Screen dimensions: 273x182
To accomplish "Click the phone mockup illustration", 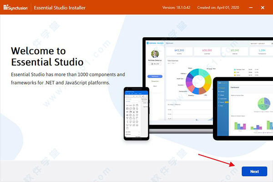I will pyautogui.click(x=136, y=114).
